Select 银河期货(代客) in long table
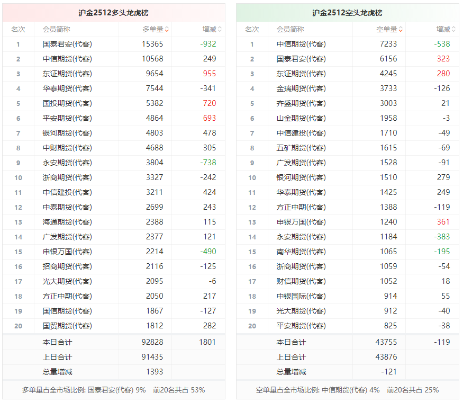This screenshot has height=402, width=463. point(67,133)
